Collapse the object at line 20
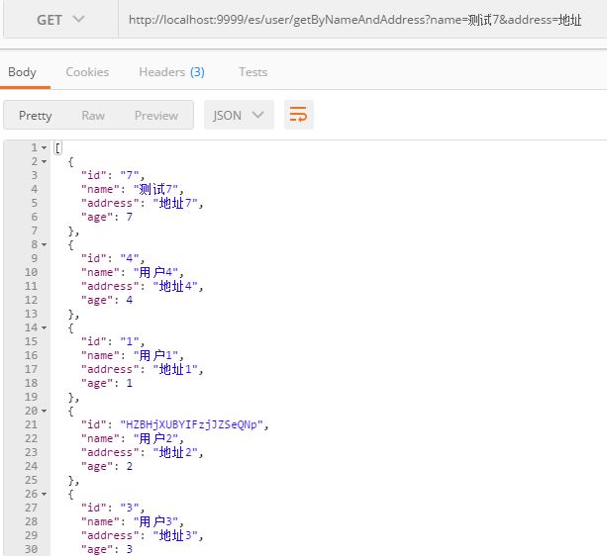 (x=45, y=411)
